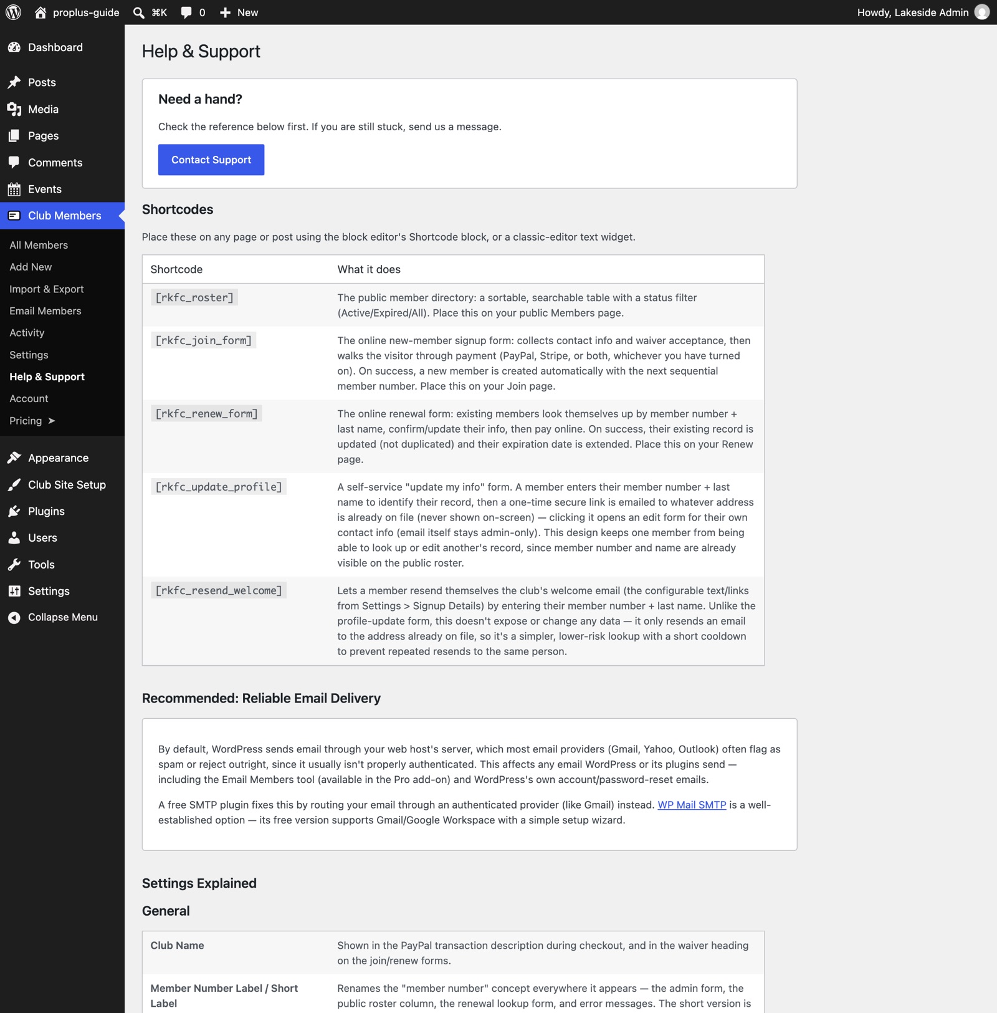Open the Events menu label
The width and height of the screenshot is (997, 1013).
[x=45, y=190]
